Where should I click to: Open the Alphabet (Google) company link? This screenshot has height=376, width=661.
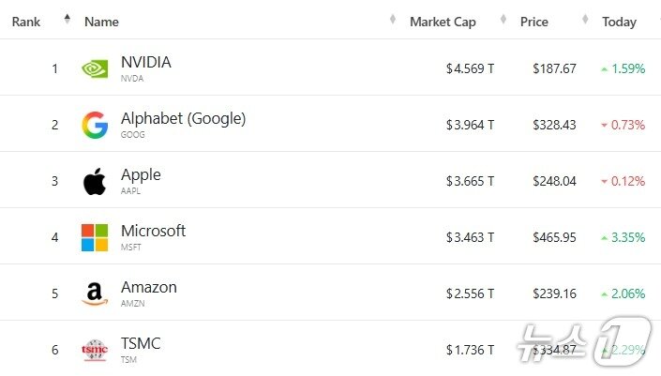click(183, 119)
